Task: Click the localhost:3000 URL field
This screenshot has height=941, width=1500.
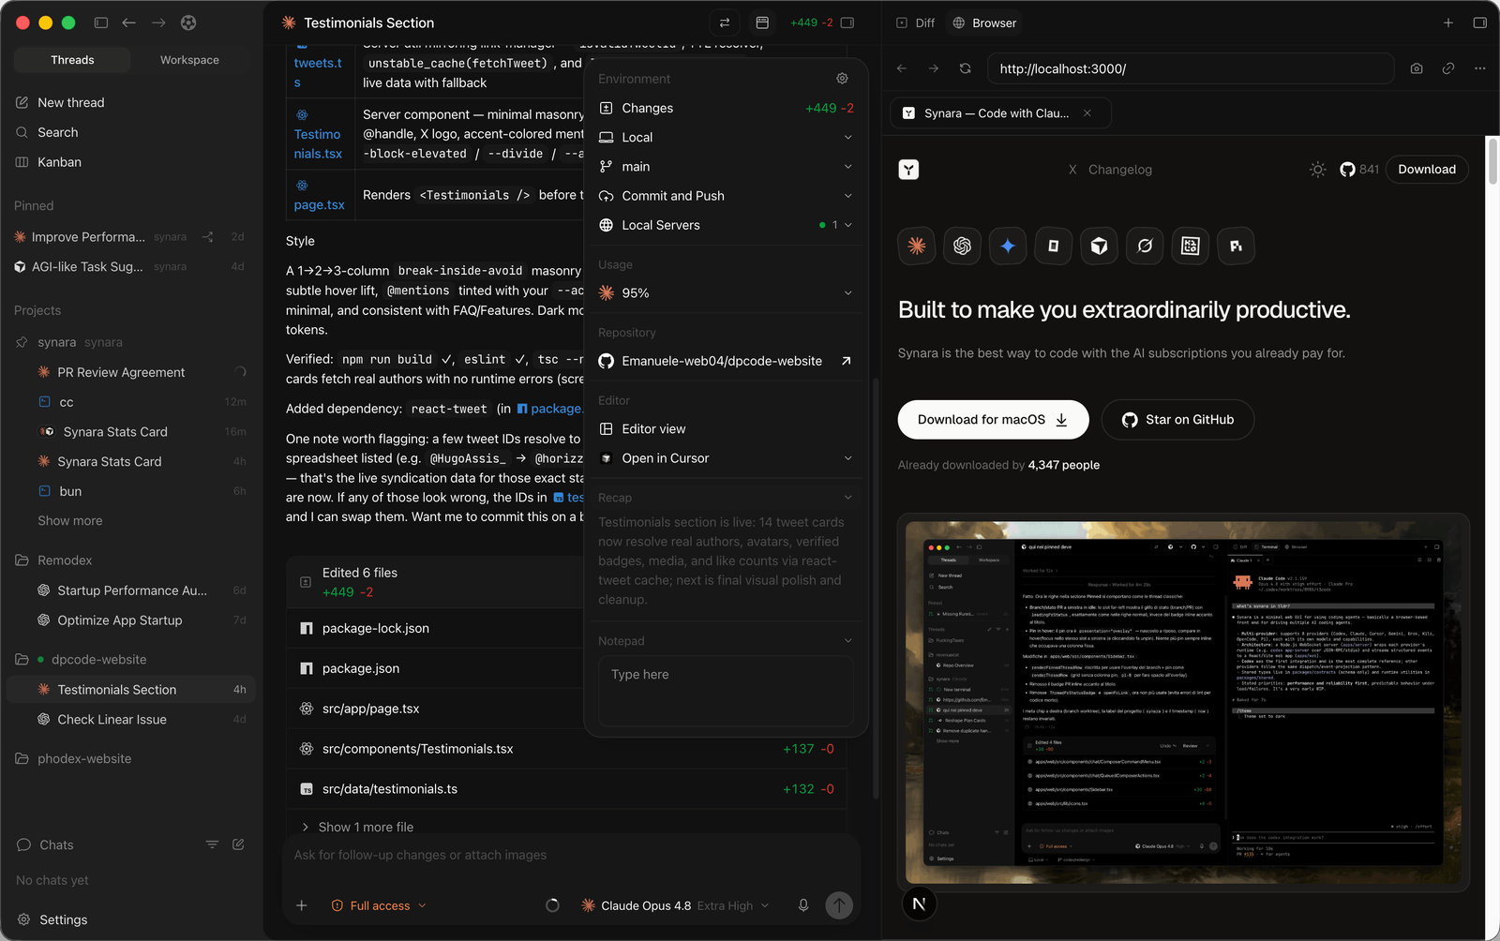Action: (1190, 68)
